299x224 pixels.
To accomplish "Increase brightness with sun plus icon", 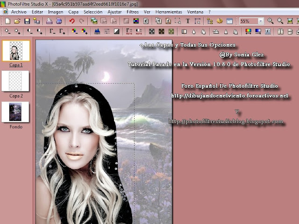I will (x=17, y=31).
